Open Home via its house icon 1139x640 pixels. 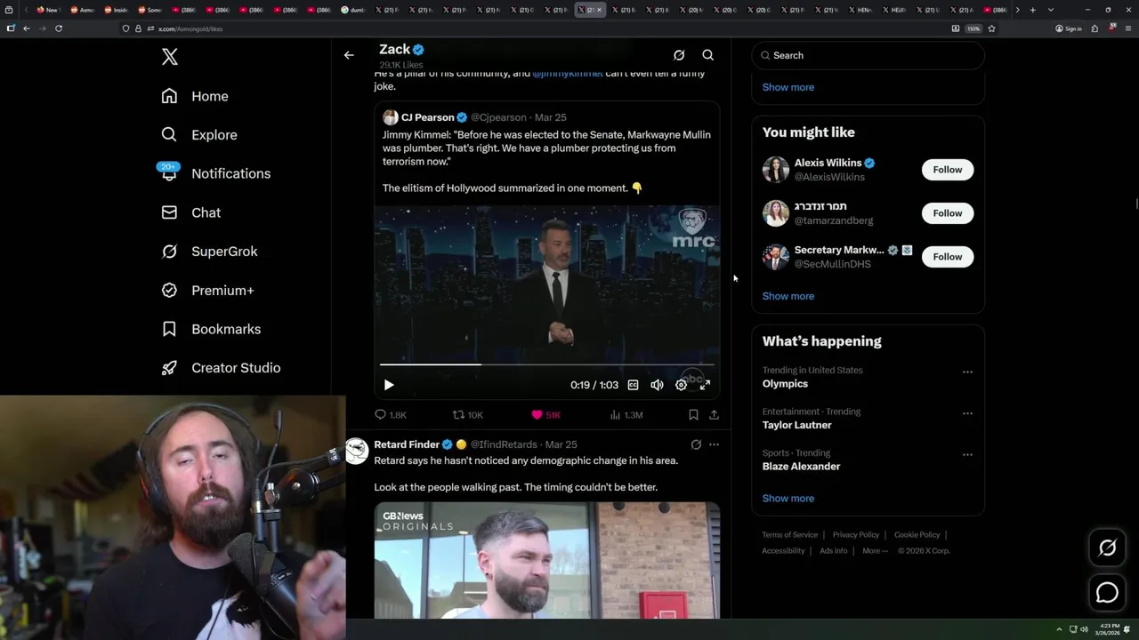(x=169, y=96)
